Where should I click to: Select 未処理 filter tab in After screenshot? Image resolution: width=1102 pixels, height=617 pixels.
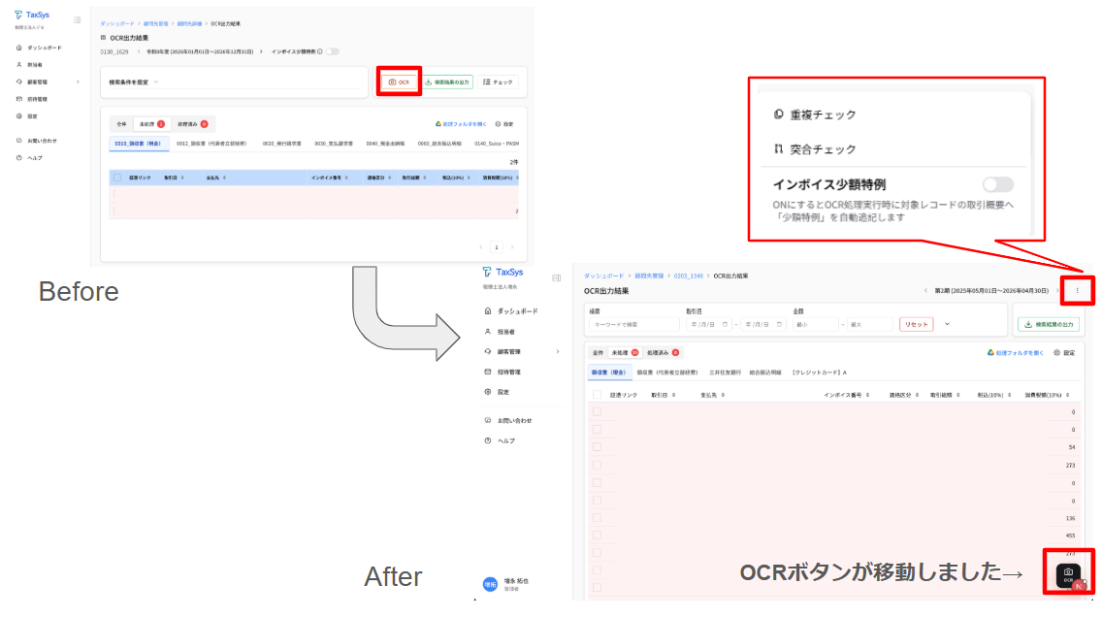pyautogui.click(x=625, y=353)
